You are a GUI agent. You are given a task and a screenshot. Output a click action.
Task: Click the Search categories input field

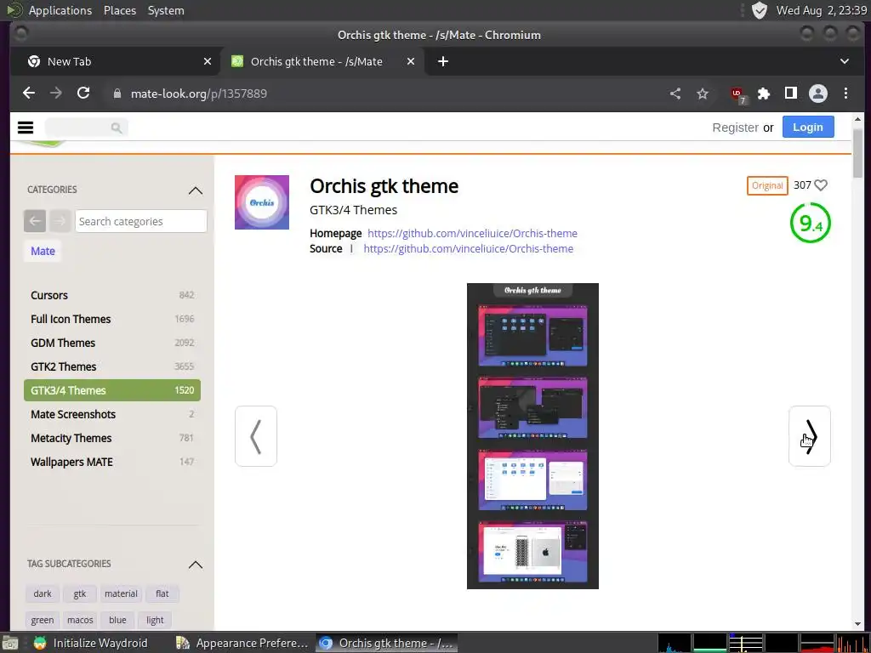(x=141, y=221)
